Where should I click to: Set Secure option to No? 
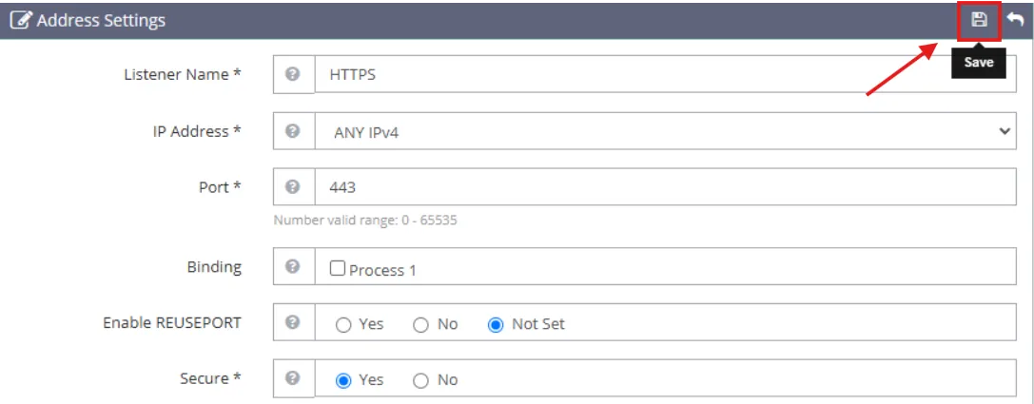tap(420, 380)
